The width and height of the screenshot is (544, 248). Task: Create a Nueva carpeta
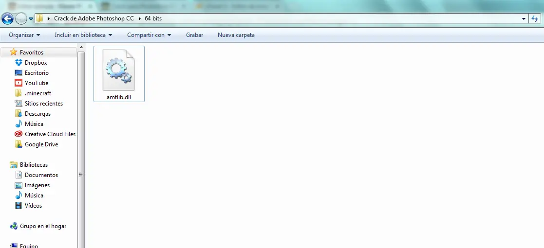(x=236, y=35)
